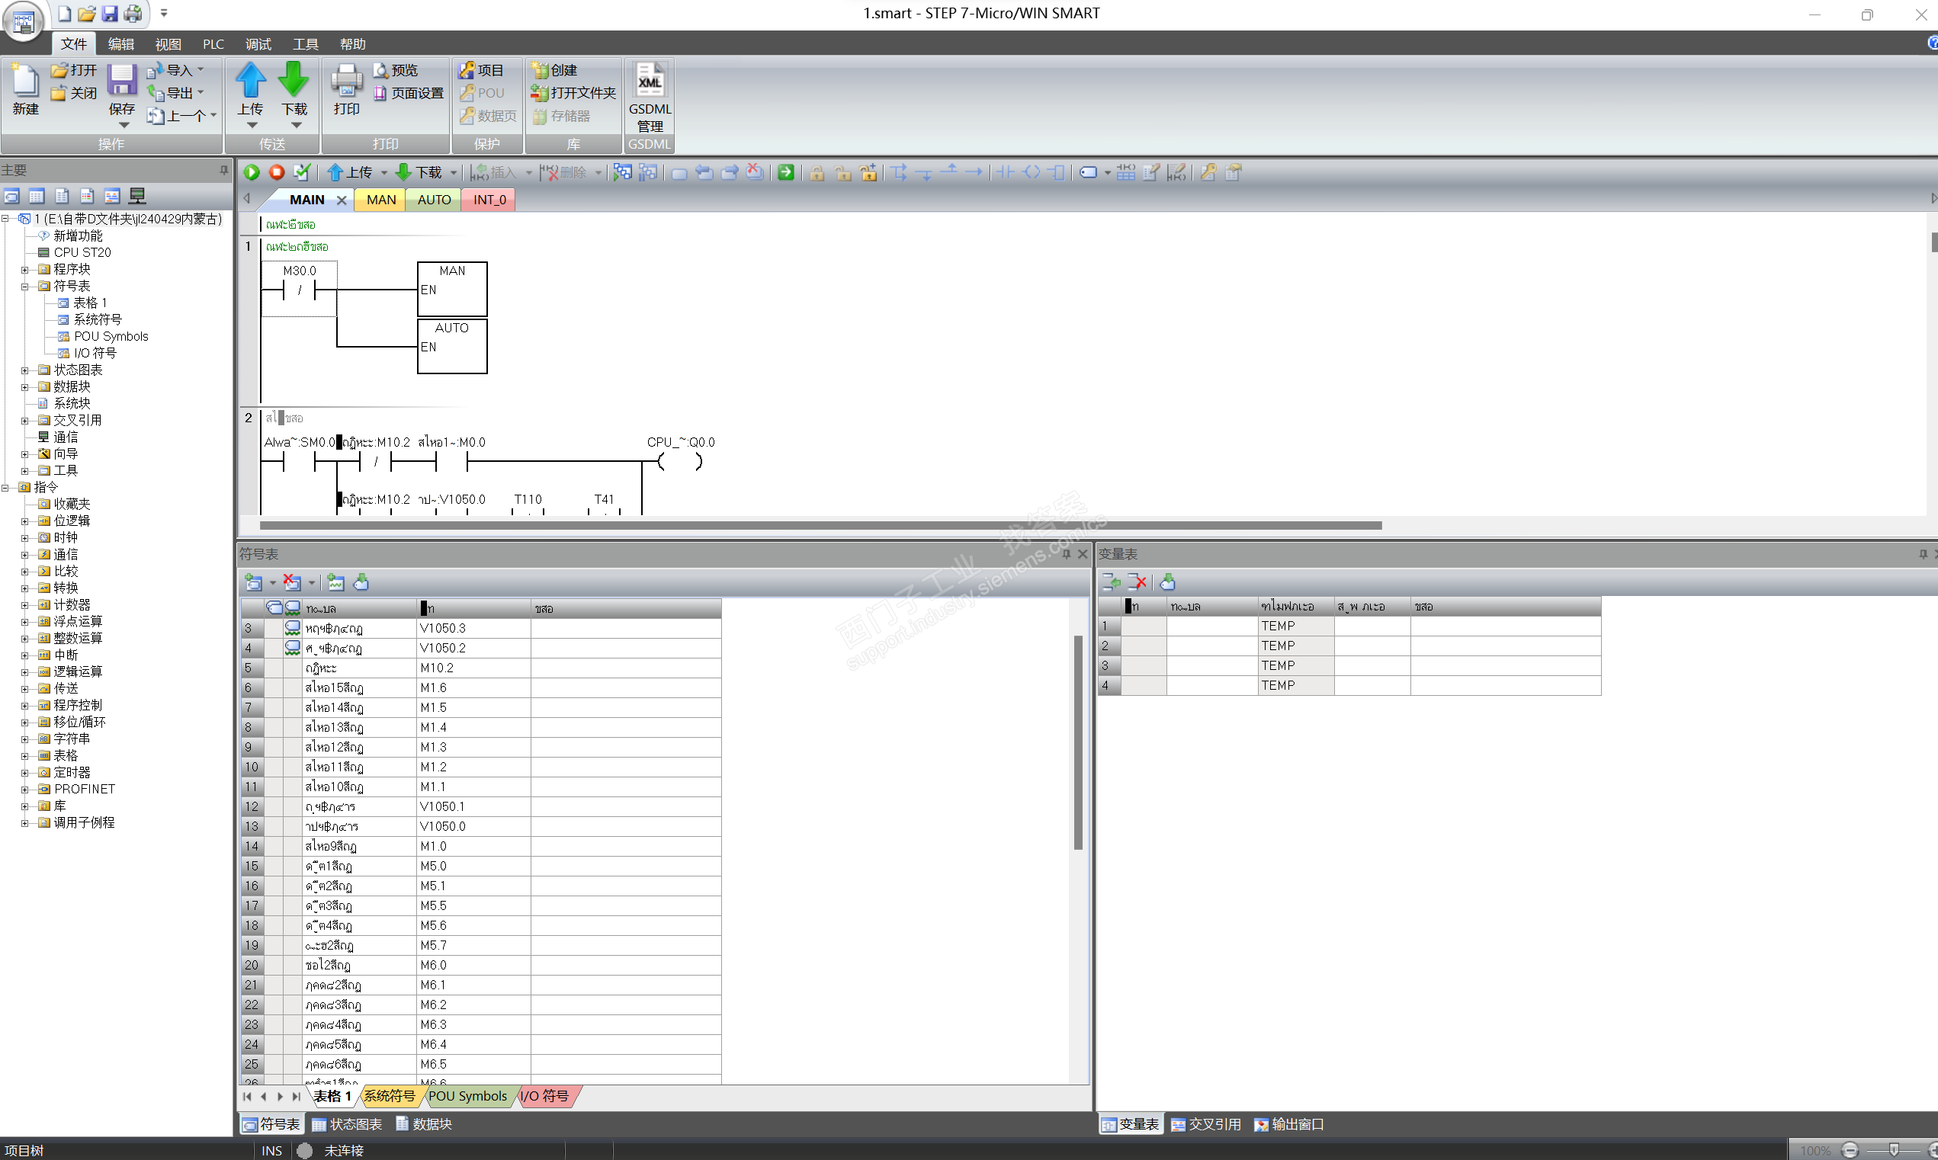This screenshot has height=1160, width=1938.
Task: Pin the main project tree panel
Action: click(223, 170)
